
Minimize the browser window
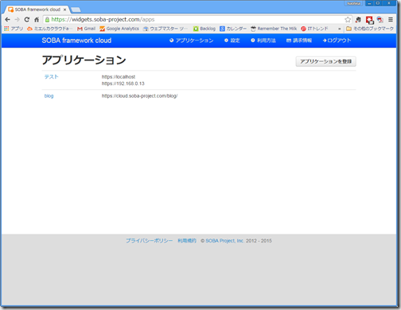point(369,3)
